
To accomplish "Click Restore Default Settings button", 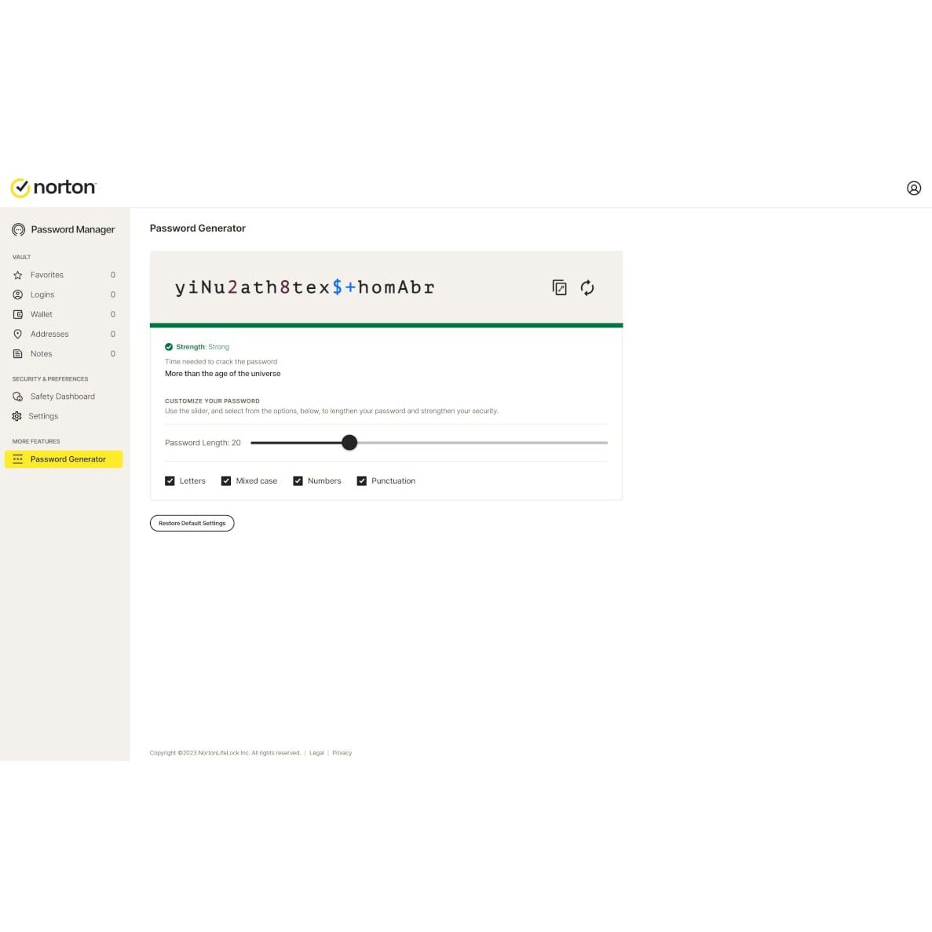I will tap(192, 524).
